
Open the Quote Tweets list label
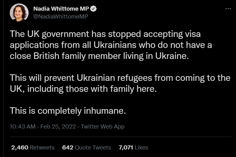(93, 147)
